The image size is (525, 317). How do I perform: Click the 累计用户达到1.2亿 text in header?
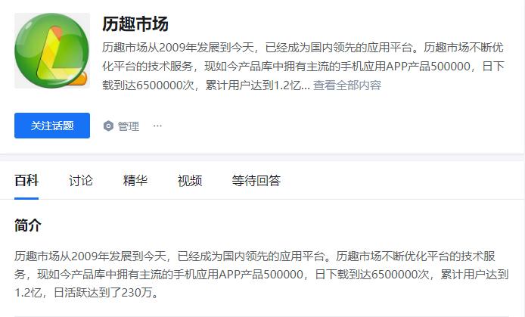point(253,85)
